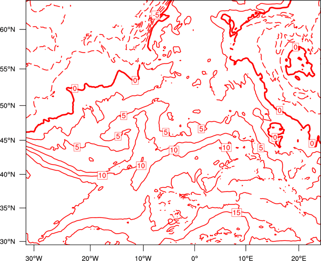Pick the 10 contour label near 44°N 6°E
This screenshot has height=261, width=321.
coord(226,147)
